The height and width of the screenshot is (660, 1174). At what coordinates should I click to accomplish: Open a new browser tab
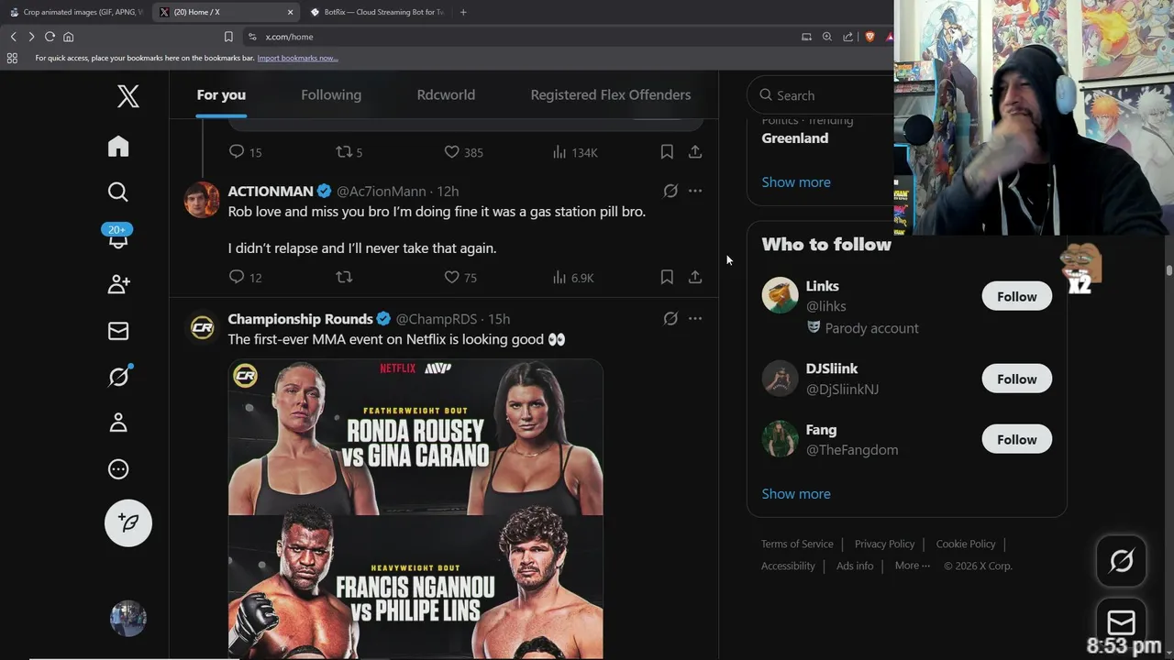pyautogui.click(x=463, y=12)
